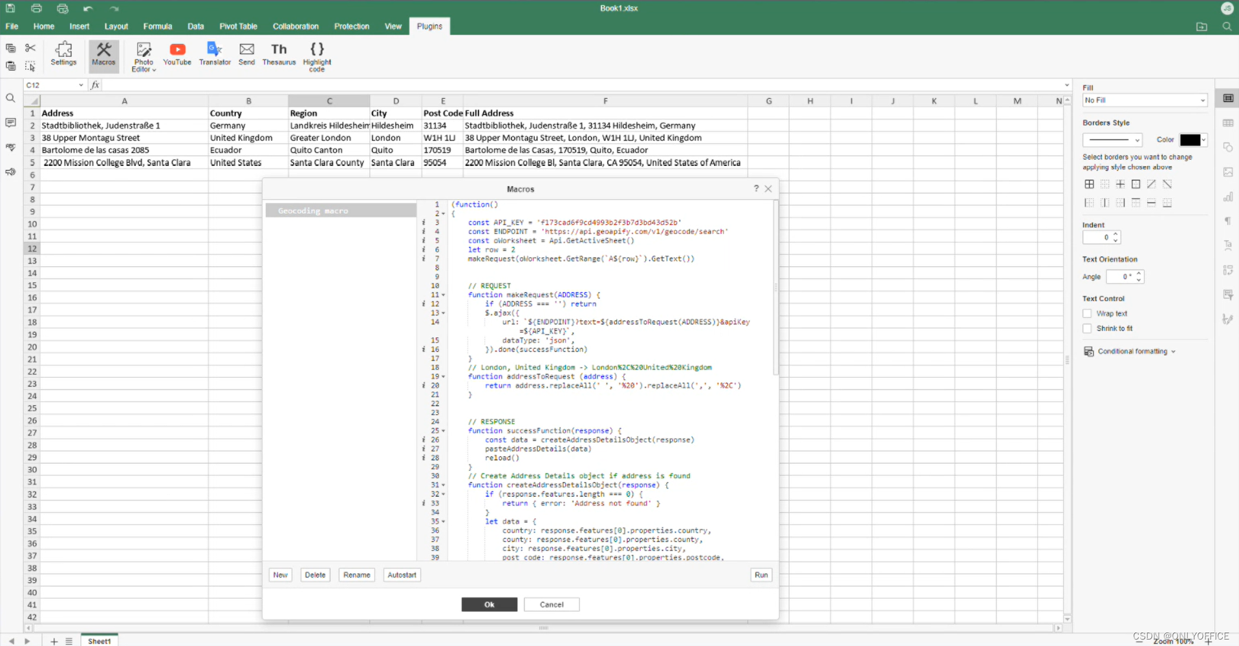Click the Autostart button
The image size is (1239, 646).
402,575
